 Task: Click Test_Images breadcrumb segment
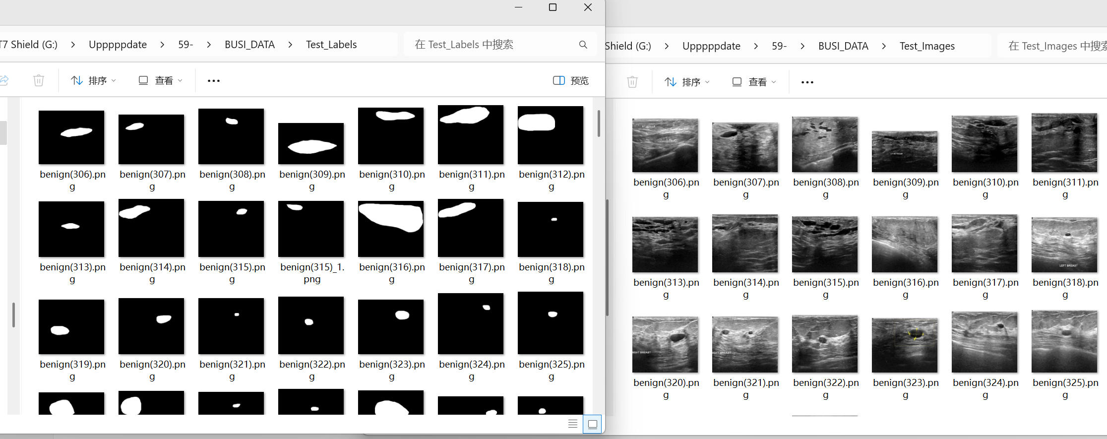[927, 46]
